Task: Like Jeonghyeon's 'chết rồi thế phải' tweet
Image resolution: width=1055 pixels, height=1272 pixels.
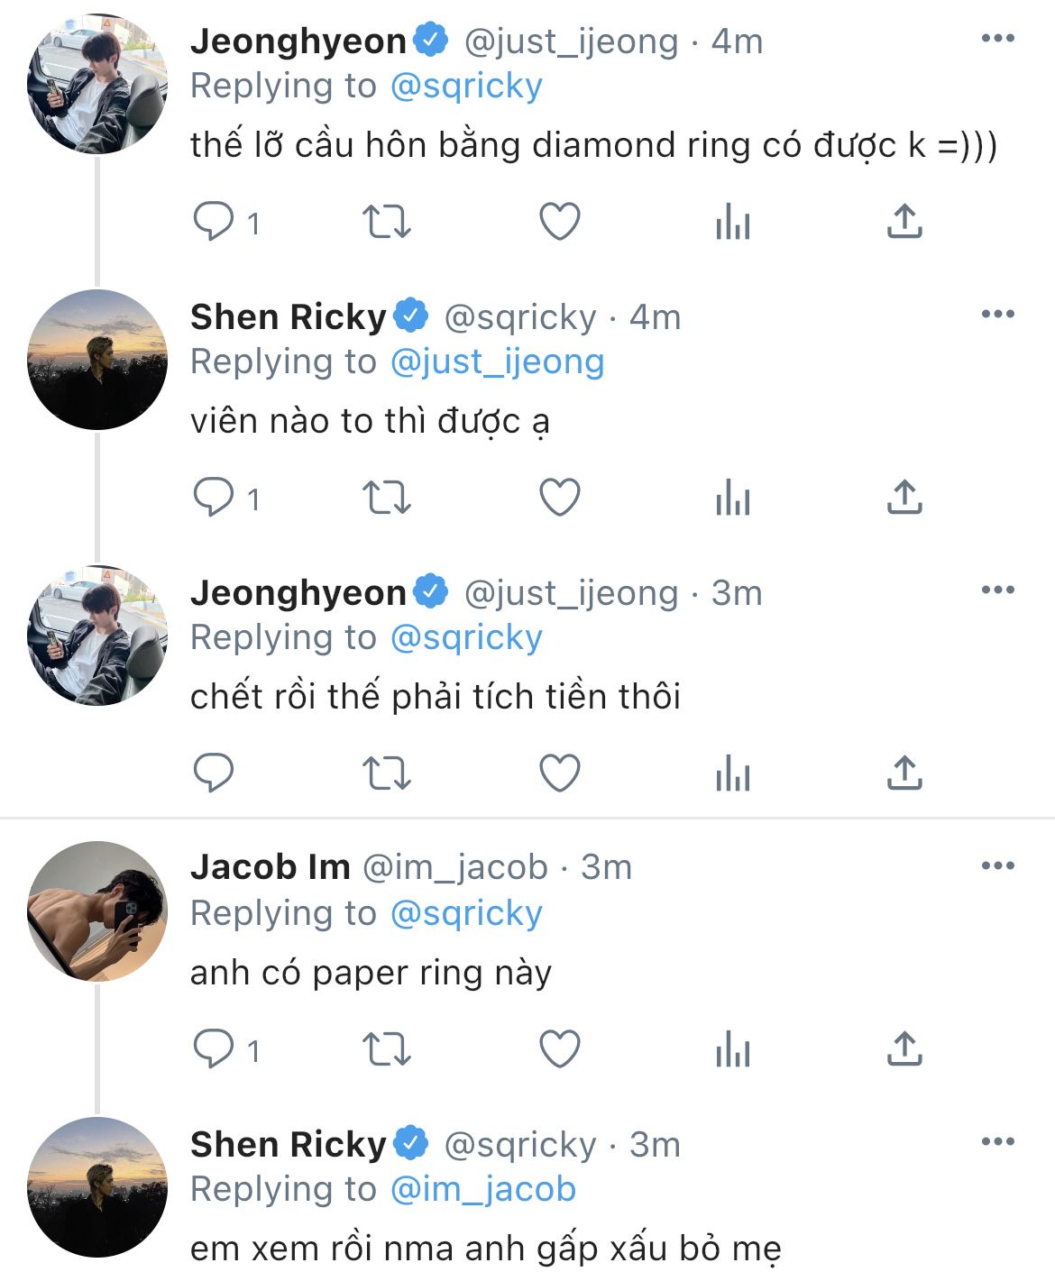Action: click(x=559, y=773)
